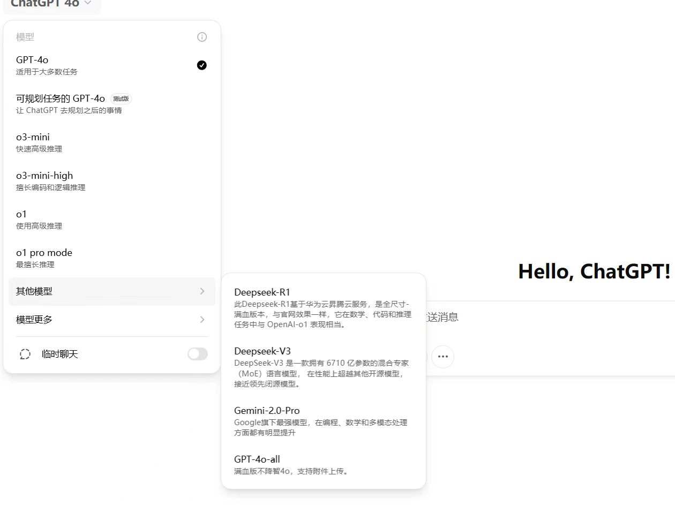675x529 pixels.
Task: Select the o1 model
Action: click(111, 220)
